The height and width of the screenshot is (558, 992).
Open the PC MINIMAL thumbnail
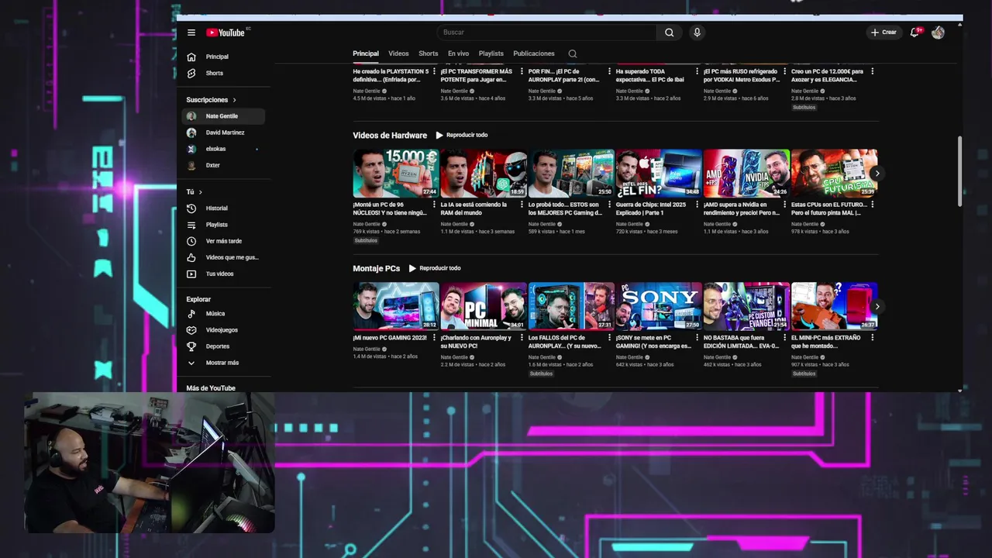tap(484, 306)
